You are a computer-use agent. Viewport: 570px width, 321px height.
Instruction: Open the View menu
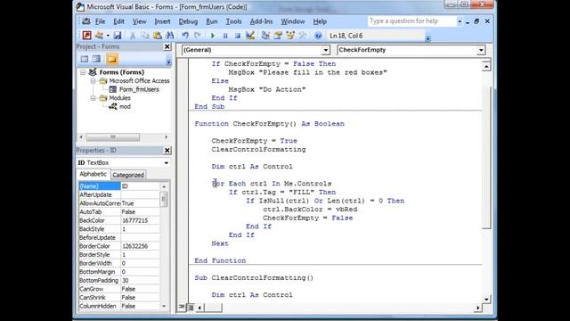click(139, 21)
